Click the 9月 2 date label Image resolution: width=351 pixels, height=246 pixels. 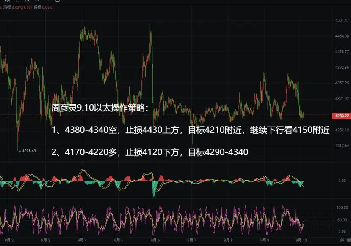pyautogui.click(x=9, y=240)
